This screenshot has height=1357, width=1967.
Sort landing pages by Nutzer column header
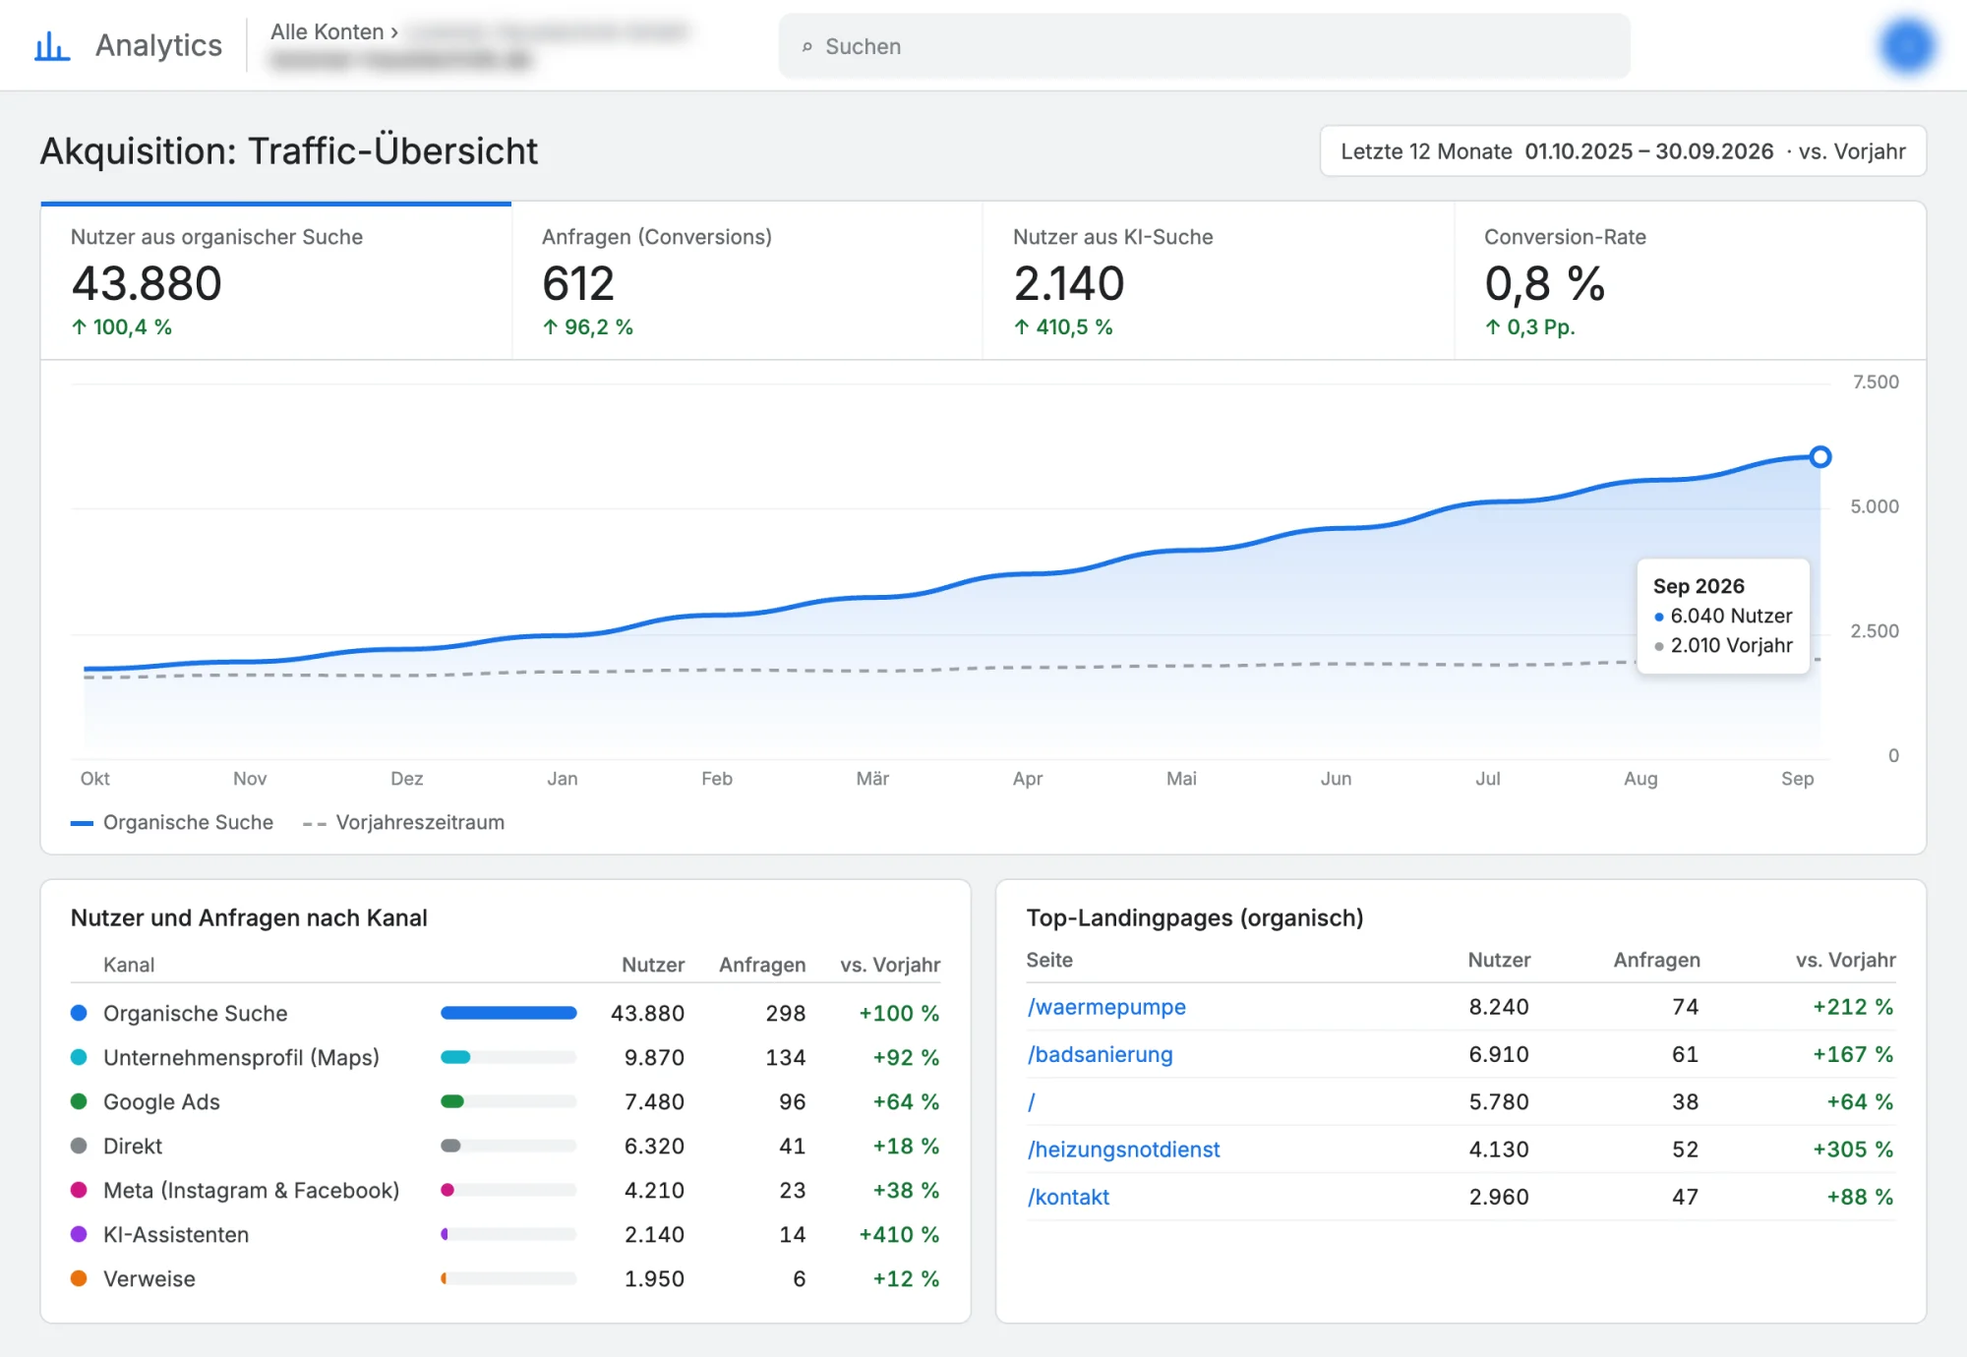[x=1499, y=960]
